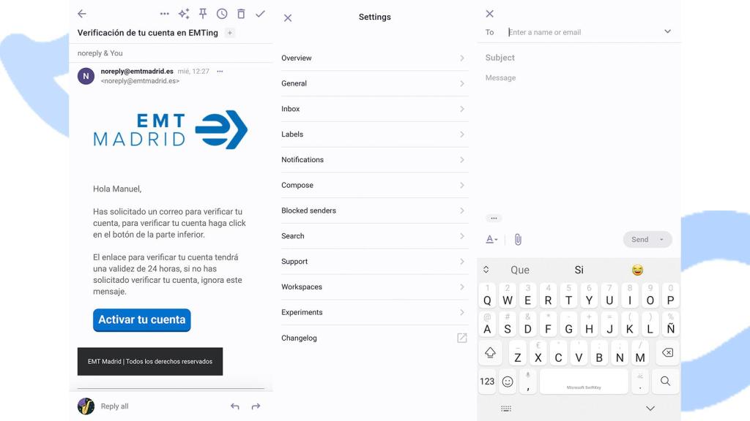Open the Blocked senders settings entry
750x421 pixels.
[x=374, y=210]
